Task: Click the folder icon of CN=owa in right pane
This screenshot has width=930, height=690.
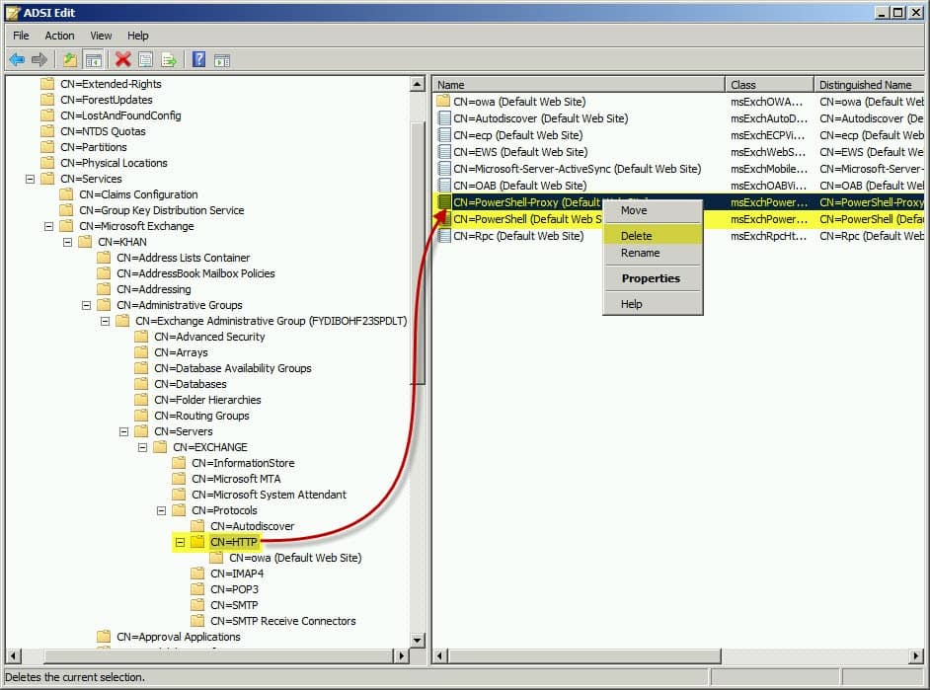Action: coord(443,101)
